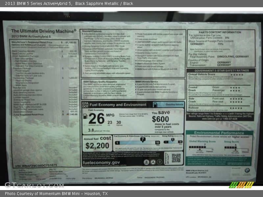Viewport: 263px width, 197px height.
Task: Click 'GOVERNMENT 5-STAR SAFETY RATINGS' banner
Action: [x=222, y=71]
